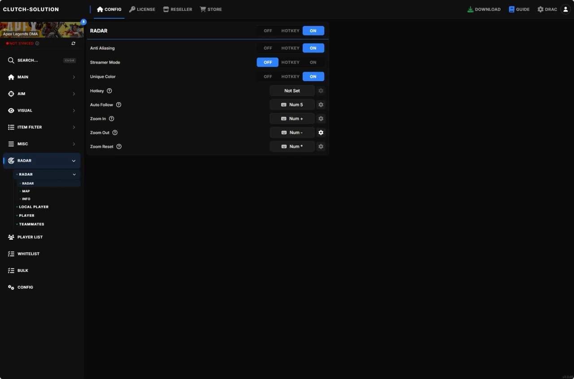Collapse the RADAR sidebar section
The width and height of the screenshot is (574, 379).
(x=74, y=160)
